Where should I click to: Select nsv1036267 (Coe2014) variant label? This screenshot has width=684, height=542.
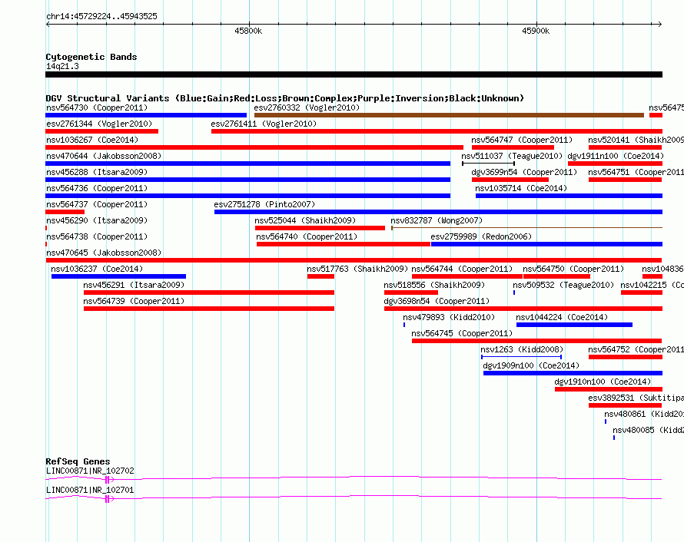(92, 140)
